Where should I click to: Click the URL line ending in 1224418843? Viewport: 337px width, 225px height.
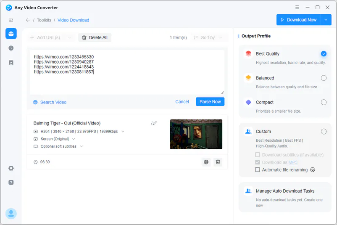coord(64,67)
